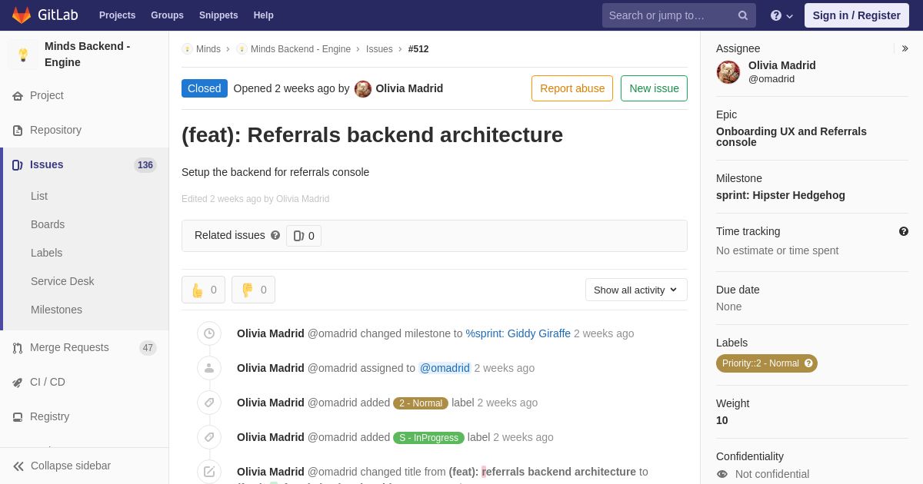The width and height of the screenshot is (923, 484).
Task: Click the Priority::2 - Normal label
Action: click(760, 363)
